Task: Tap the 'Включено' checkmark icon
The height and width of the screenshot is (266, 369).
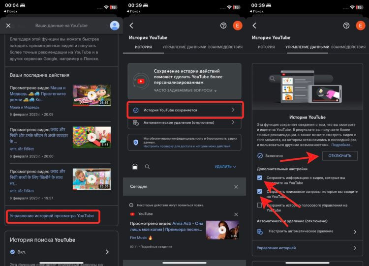Action: tap(260, 156)
